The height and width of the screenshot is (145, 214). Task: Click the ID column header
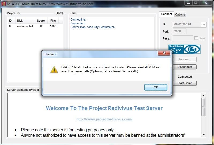[11, 21]
